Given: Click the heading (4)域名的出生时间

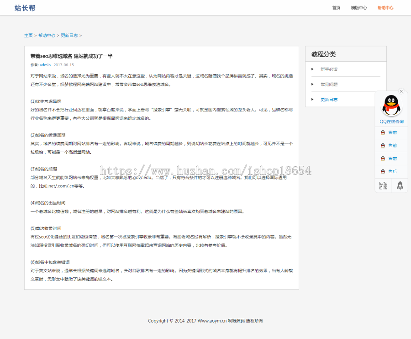Looking at the screenshot, I should (48, 203).
